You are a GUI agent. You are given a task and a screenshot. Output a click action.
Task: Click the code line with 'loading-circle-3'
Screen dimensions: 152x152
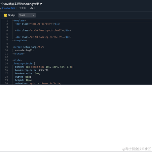tap(43, 37)
